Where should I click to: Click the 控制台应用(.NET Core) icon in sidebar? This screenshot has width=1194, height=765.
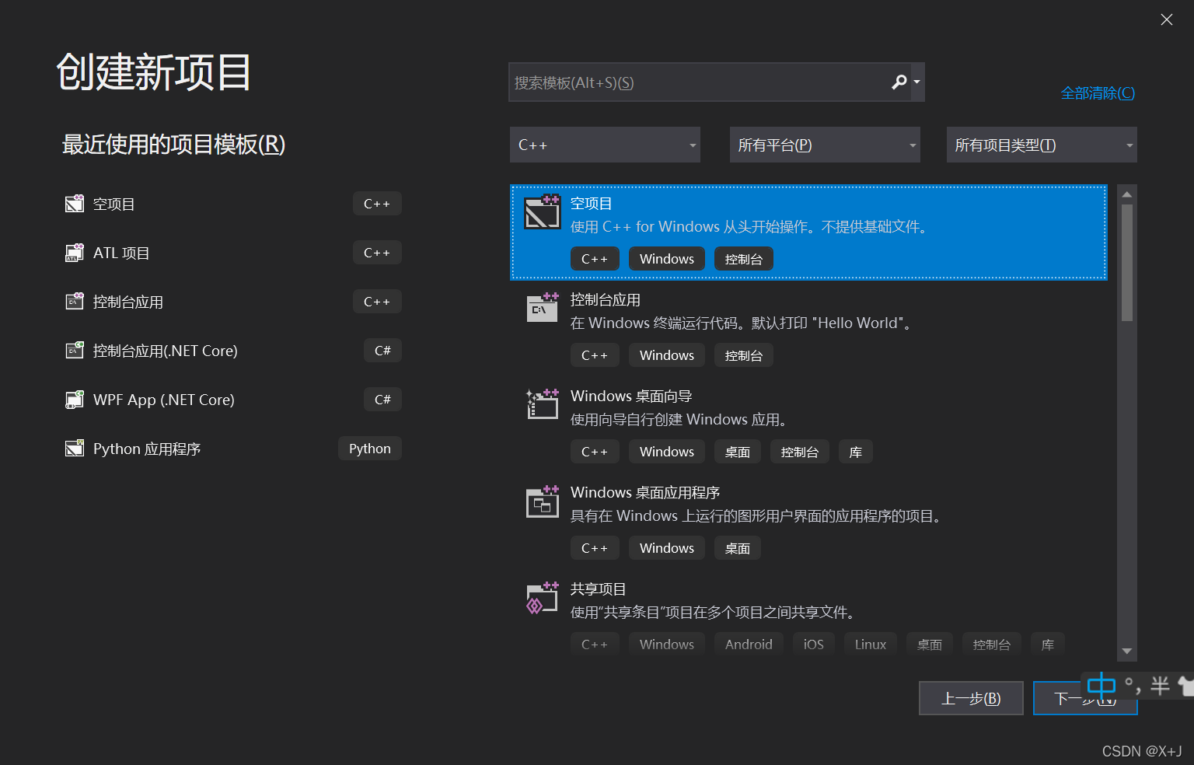pos(74,350)
